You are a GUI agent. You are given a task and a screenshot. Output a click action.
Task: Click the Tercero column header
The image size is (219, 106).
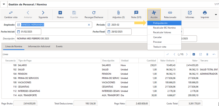tap(209, 61)
